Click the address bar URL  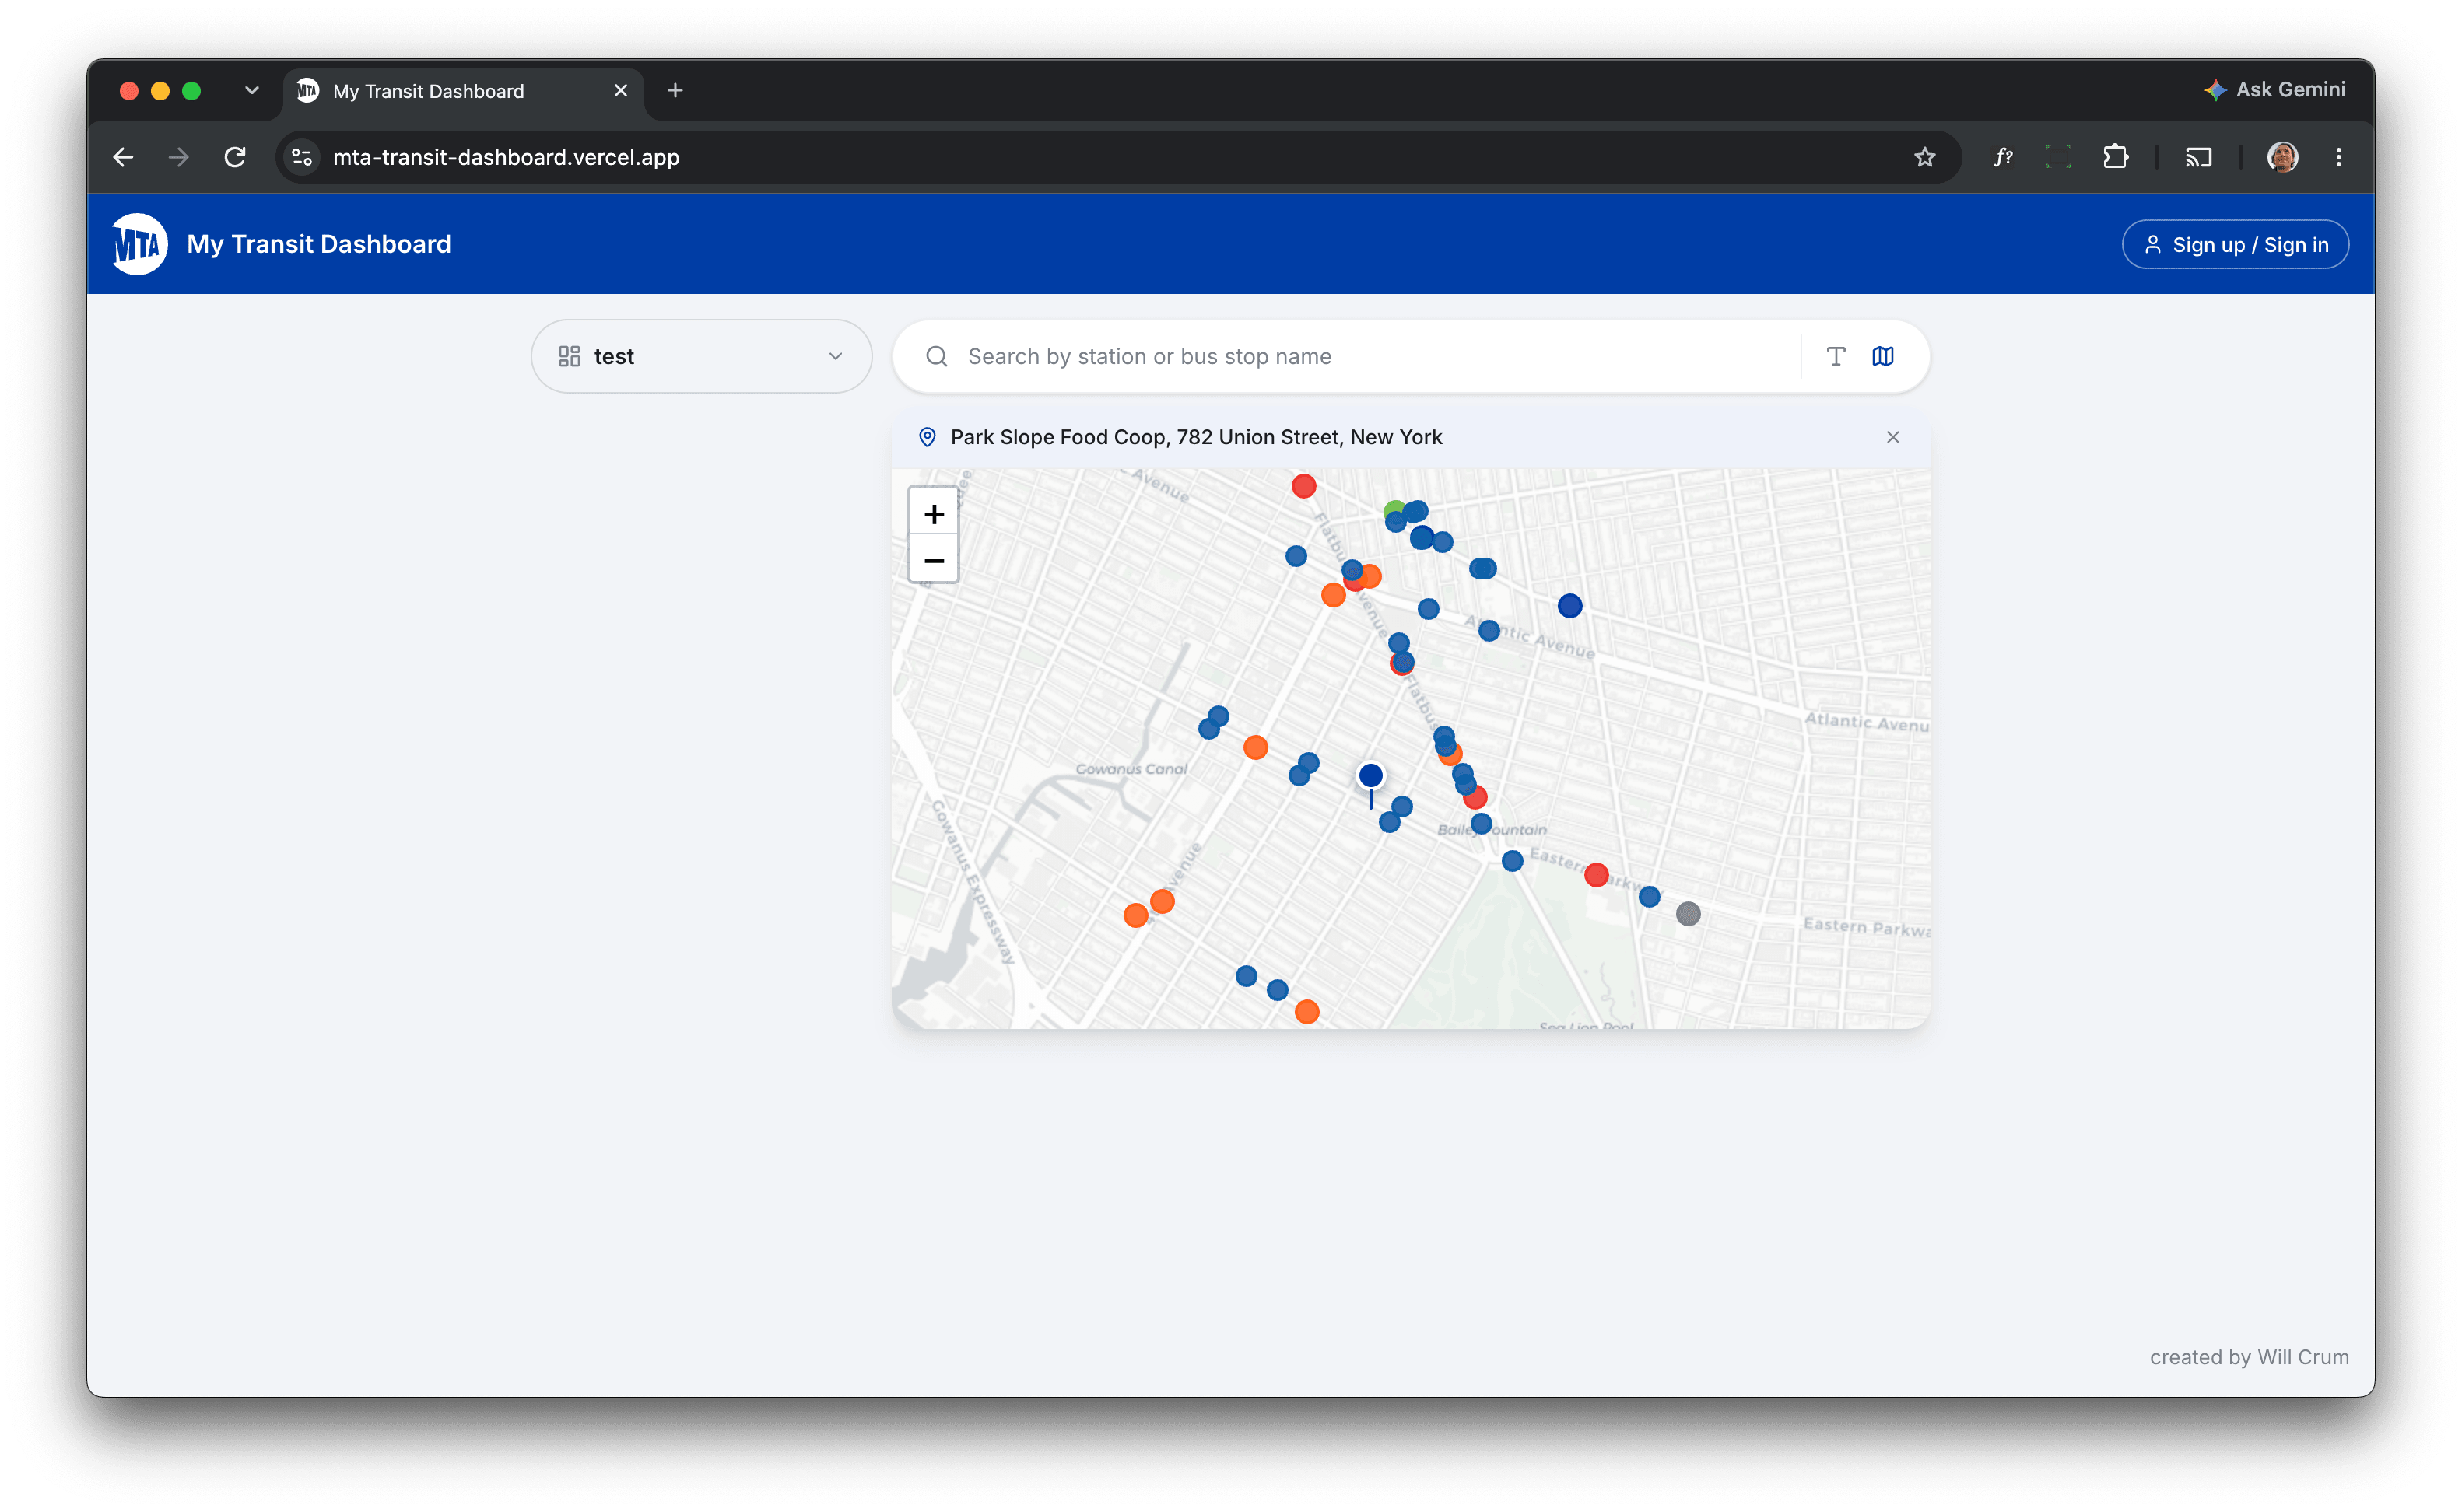coord(505,157)
